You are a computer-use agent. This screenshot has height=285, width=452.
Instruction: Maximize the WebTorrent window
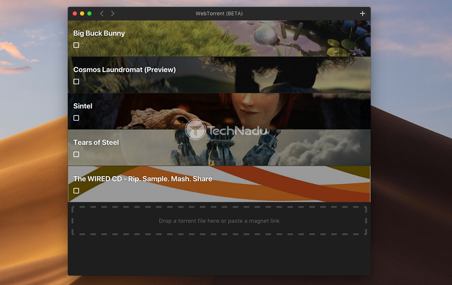coord(89,14)
